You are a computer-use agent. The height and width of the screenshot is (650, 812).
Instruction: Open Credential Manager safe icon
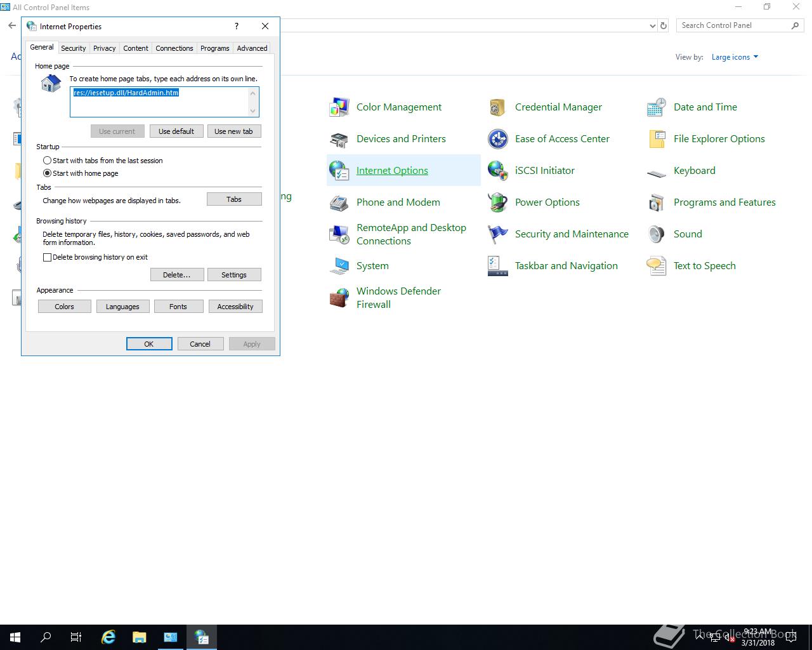coord(498,107)
